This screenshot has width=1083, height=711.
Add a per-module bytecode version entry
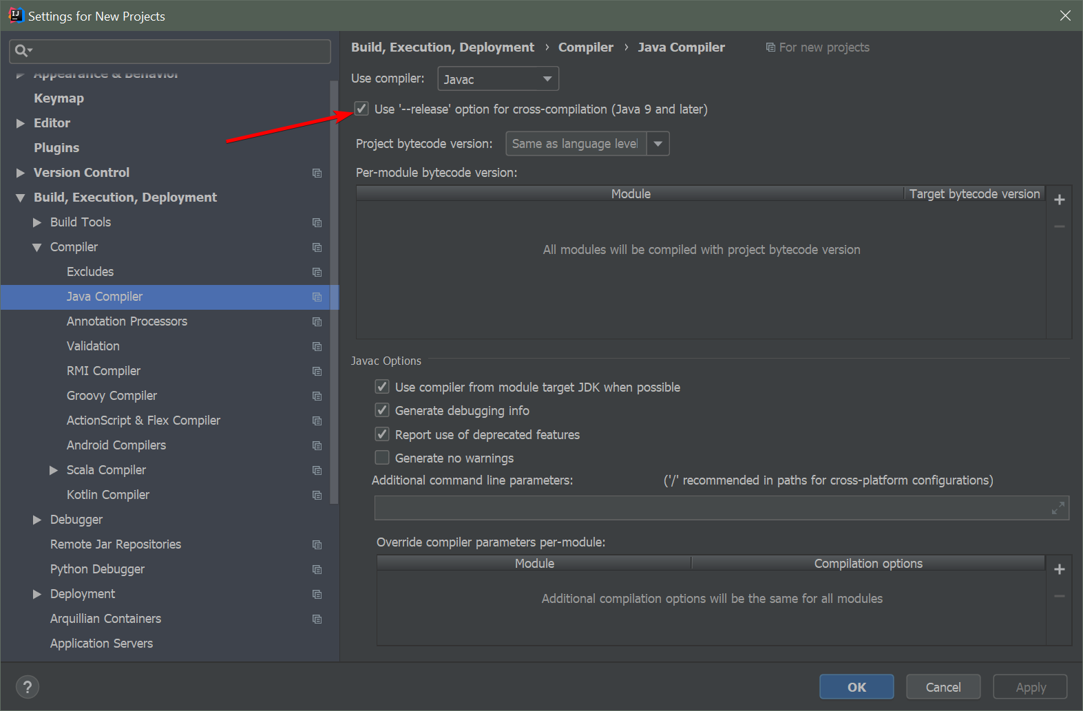(1060, 200)
